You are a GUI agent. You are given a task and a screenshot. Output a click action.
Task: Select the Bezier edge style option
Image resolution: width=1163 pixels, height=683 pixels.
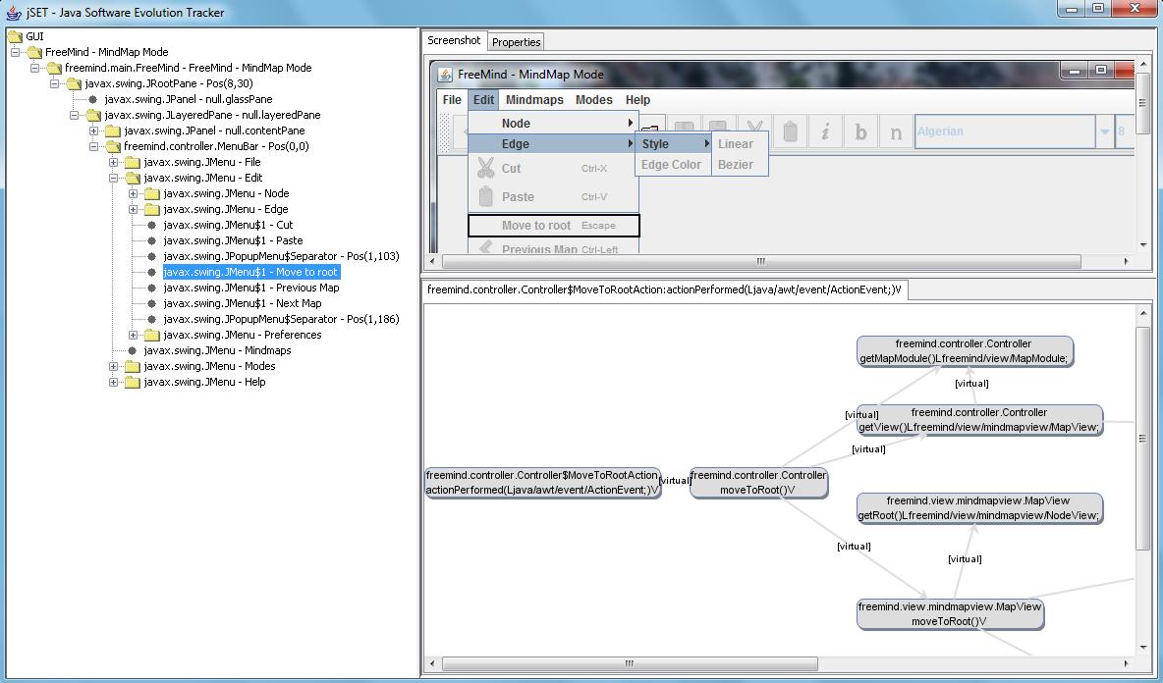coord(736,165)
